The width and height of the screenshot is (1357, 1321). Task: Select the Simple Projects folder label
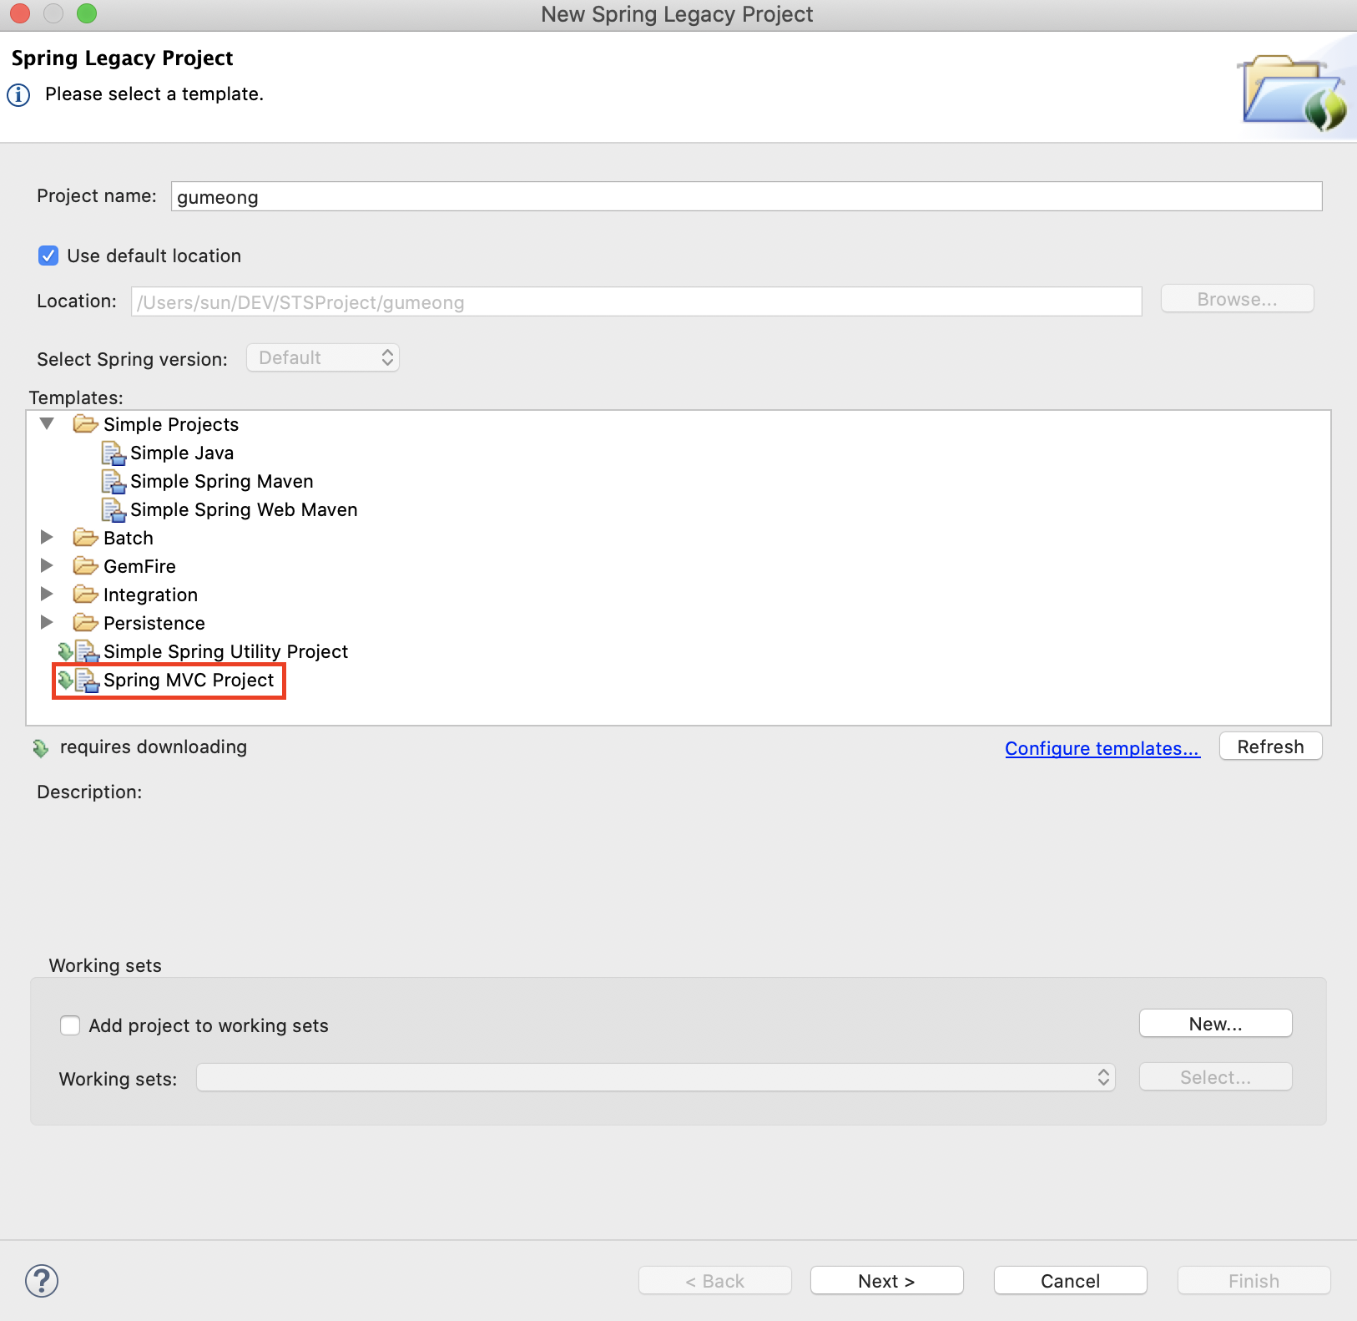point(171,424)
